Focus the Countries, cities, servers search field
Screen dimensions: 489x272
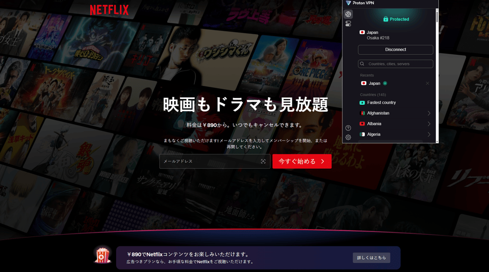coord(395,64)
